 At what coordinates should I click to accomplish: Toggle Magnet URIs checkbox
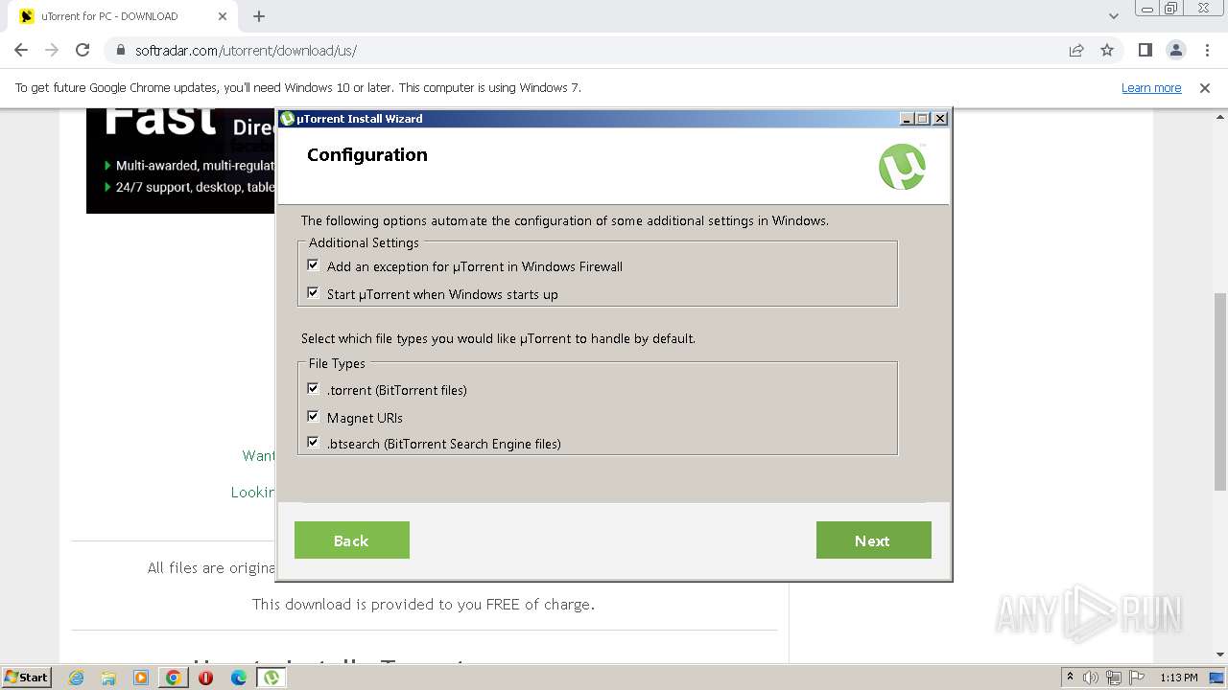point(313,417)
